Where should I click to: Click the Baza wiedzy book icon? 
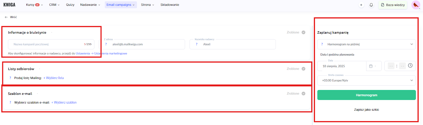(383, 5)
